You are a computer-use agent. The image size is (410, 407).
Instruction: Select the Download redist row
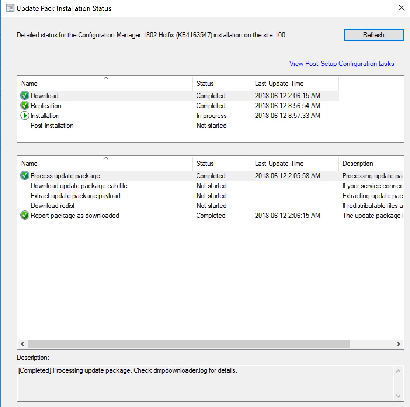click(x=210, y=205)
